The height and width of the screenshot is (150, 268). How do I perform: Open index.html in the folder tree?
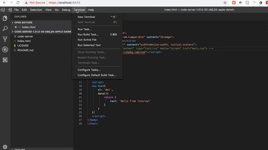click(x=24, y=41)
